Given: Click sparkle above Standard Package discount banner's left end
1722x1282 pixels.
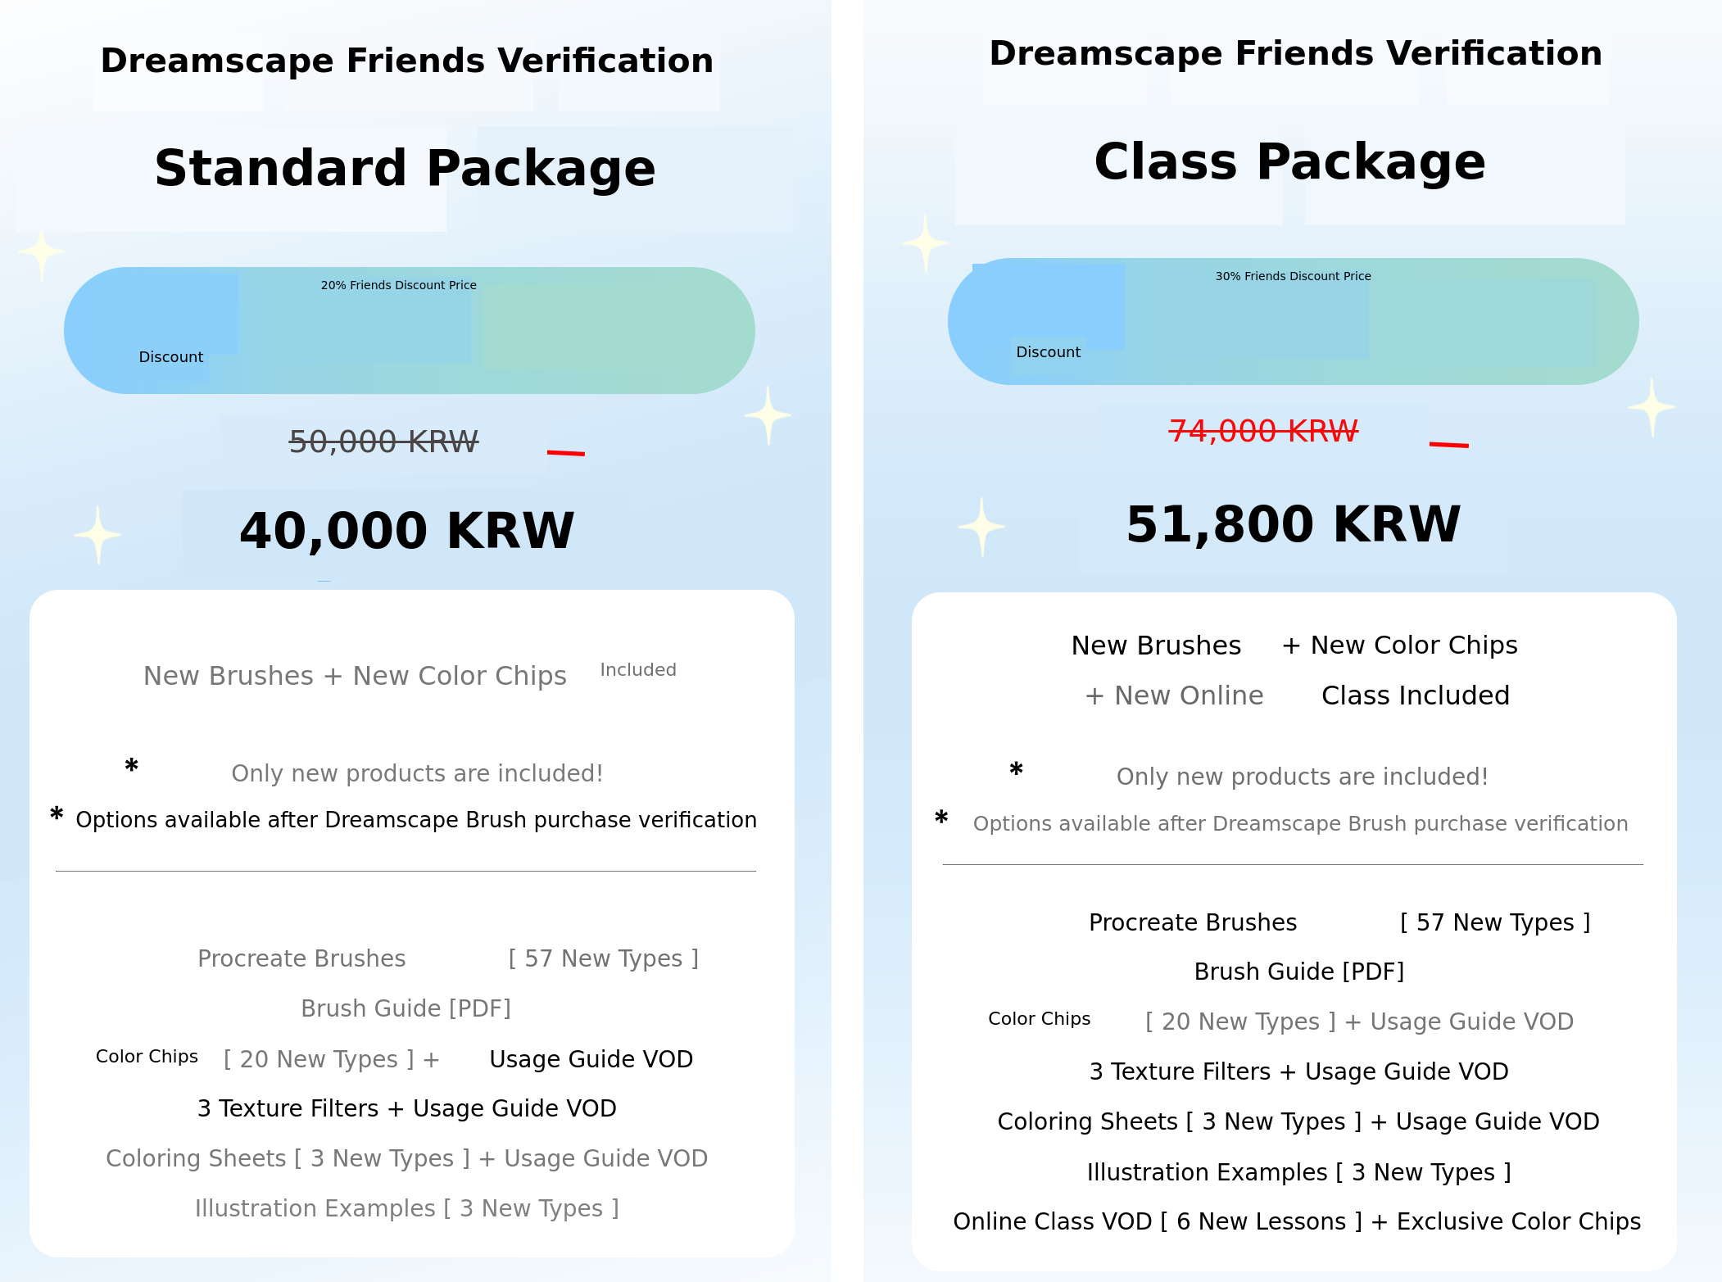Looking at the screenshot, I should 41,254.
